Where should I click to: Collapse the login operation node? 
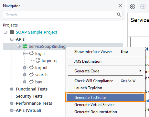(25, 53)
